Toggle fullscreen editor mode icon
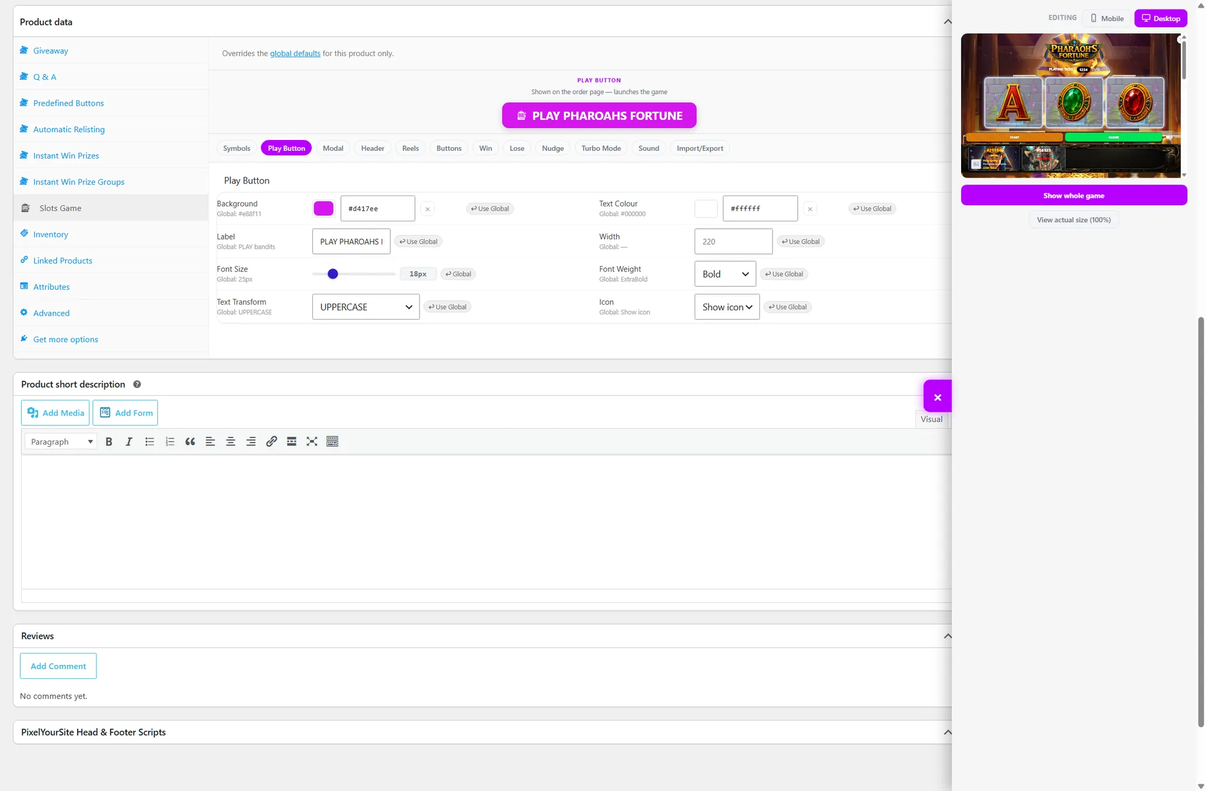1206x791 pixels. tap(312, 442)
